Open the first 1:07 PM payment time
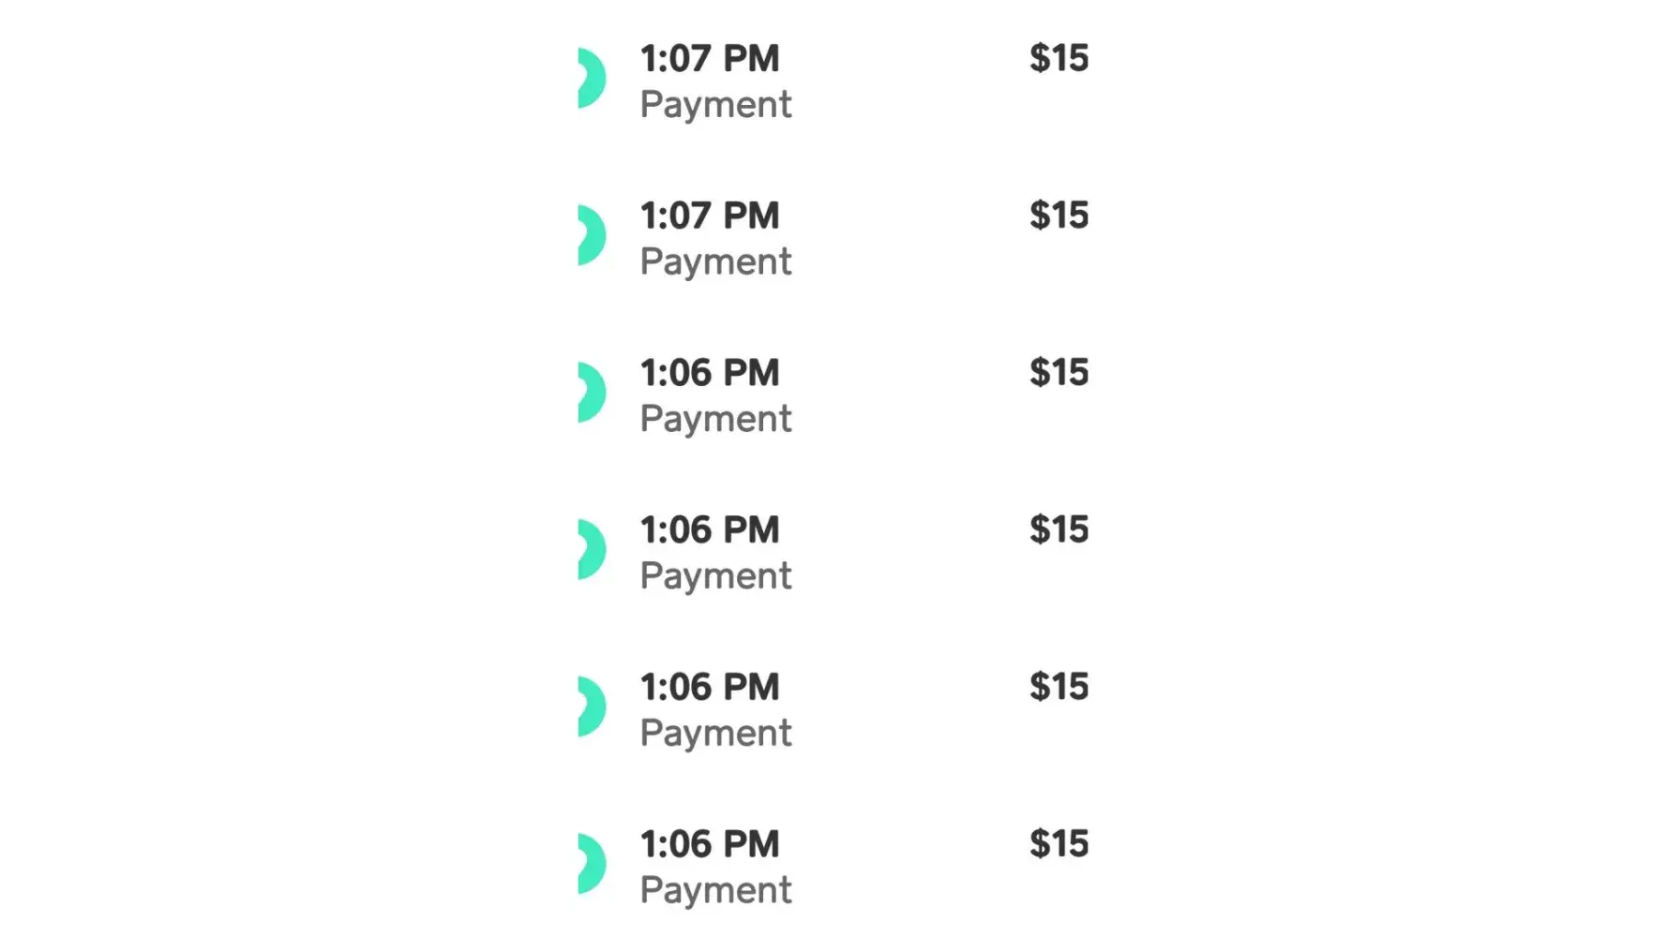 point(710,59)
